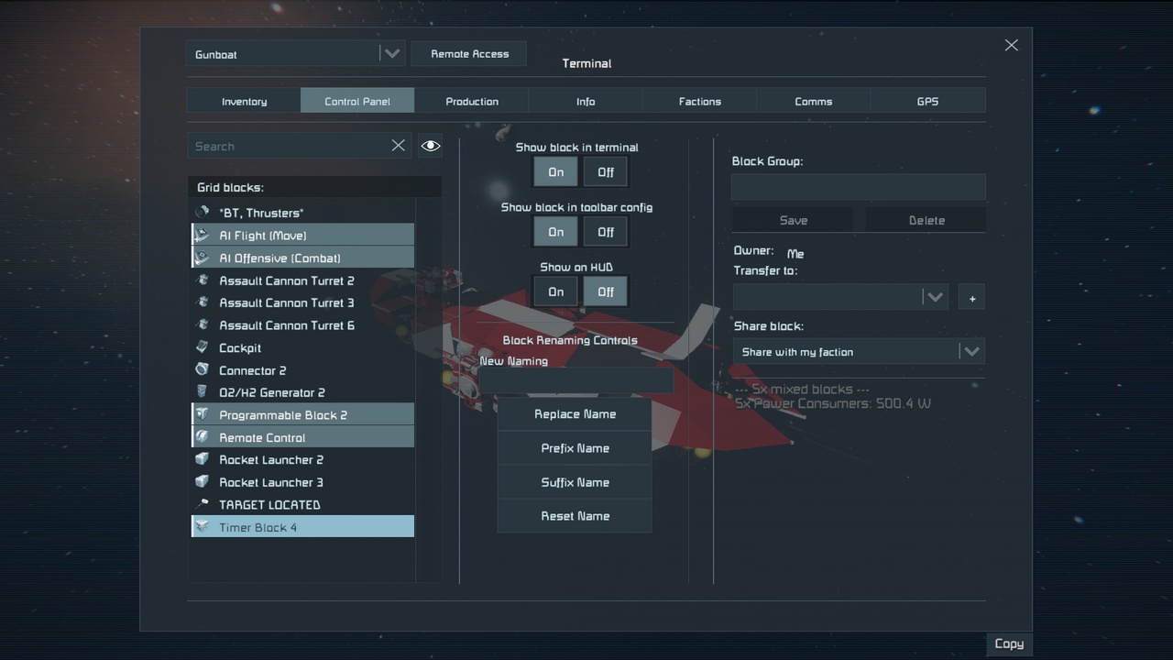Turn On Show on HUD
Image resolution: width=1173 pixels, height=660 pixels.
tap(556, 291)
